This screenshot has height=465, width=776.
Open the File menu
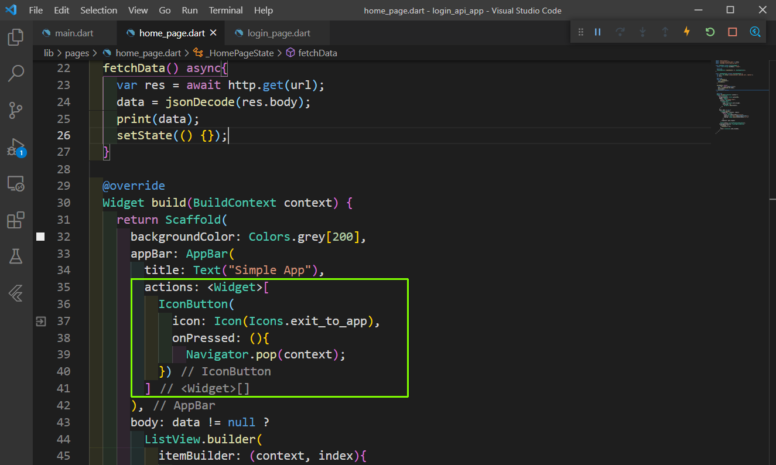(36, 11)
